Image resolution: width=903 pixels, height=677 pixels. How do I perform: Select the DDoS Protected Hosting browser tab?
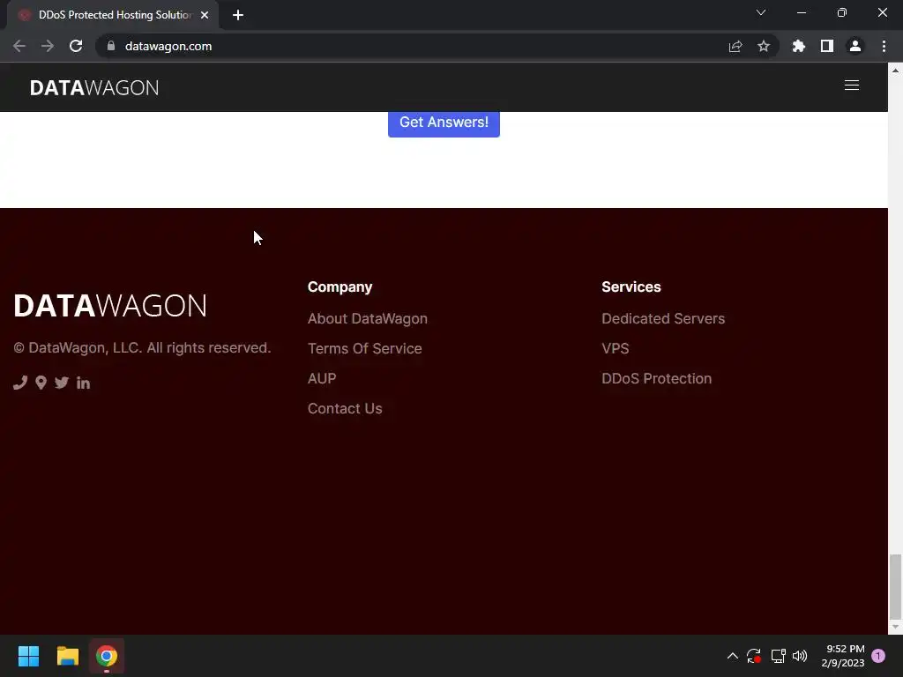(x=113, y=15)
